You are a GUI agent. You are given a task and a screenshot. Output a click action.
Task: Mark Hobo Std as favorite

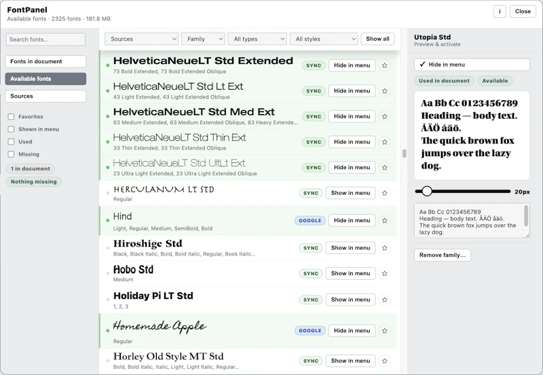[384, 274]
